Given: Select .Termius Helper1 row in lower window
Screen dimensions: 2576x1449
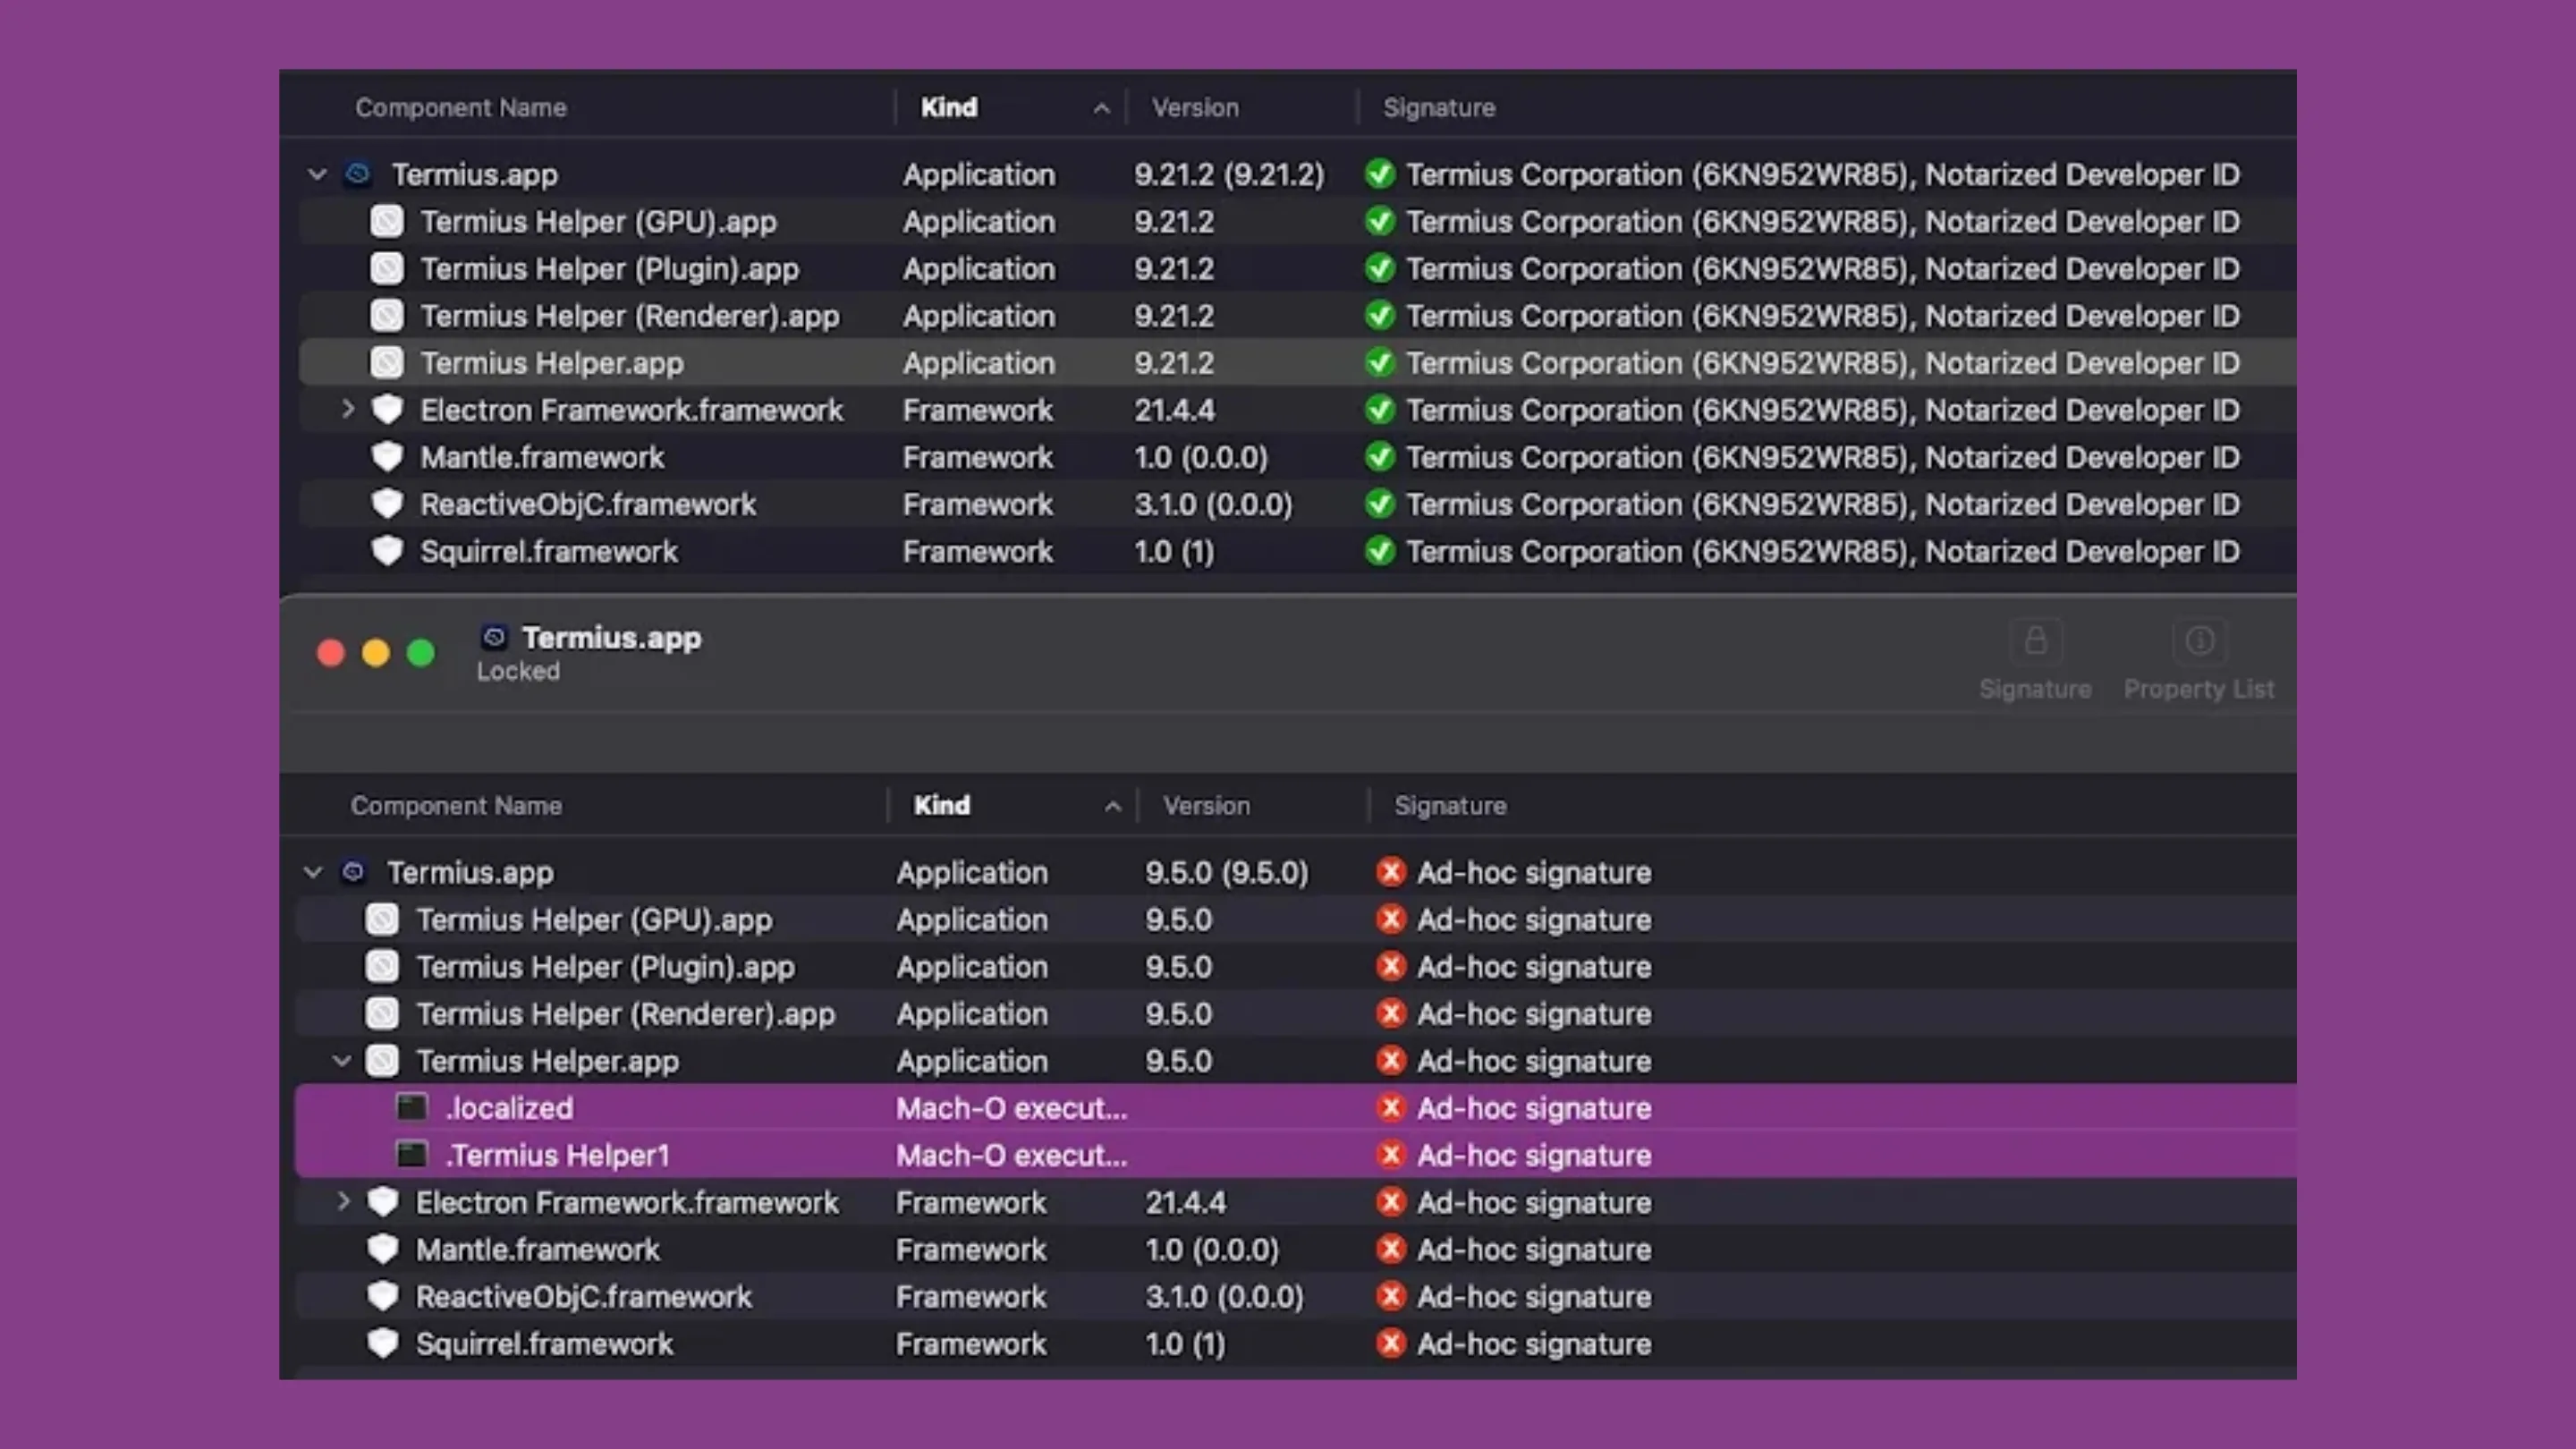Looking at the screenshot, I should click(1295, 1154).
